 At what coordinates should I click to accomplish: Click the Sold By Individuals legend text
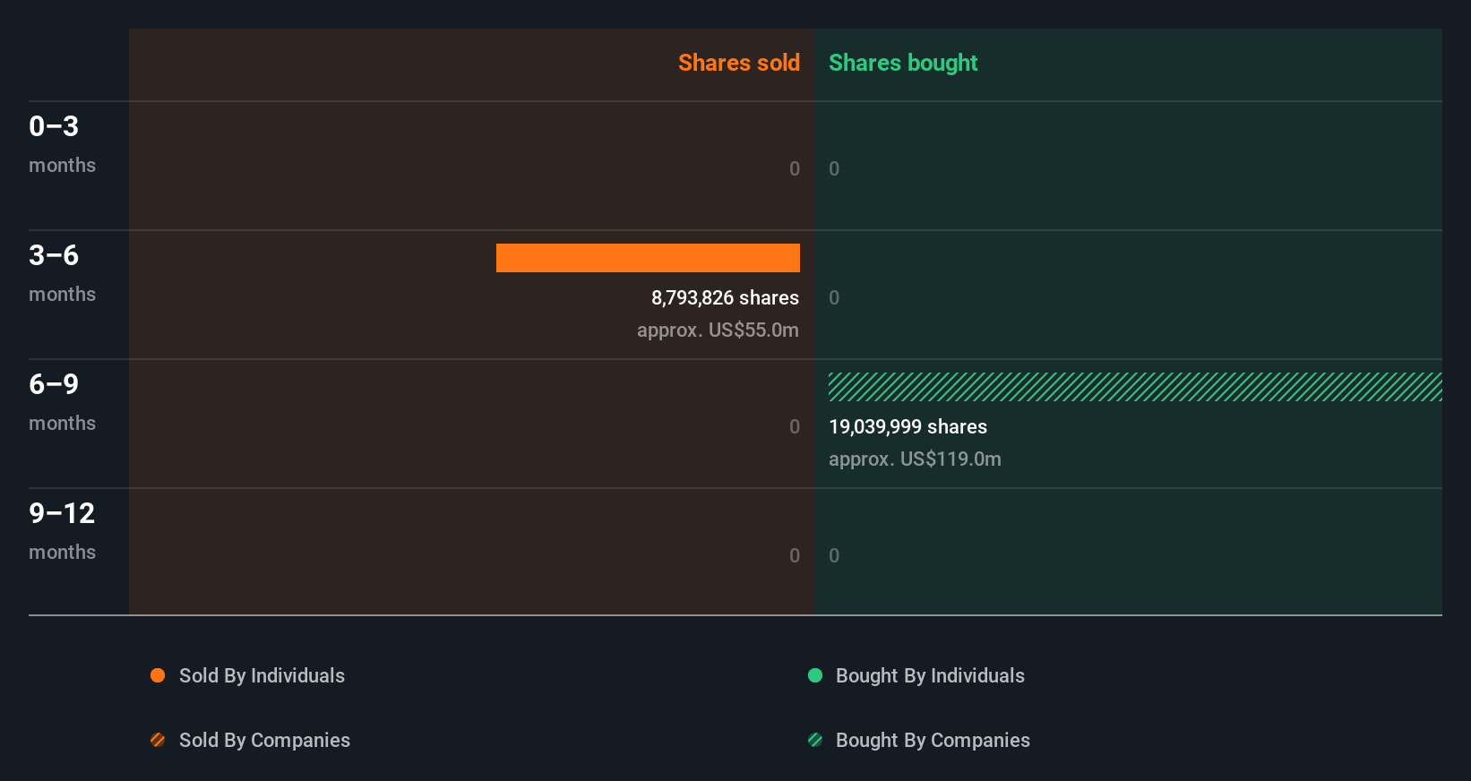[x=262, y=675]
